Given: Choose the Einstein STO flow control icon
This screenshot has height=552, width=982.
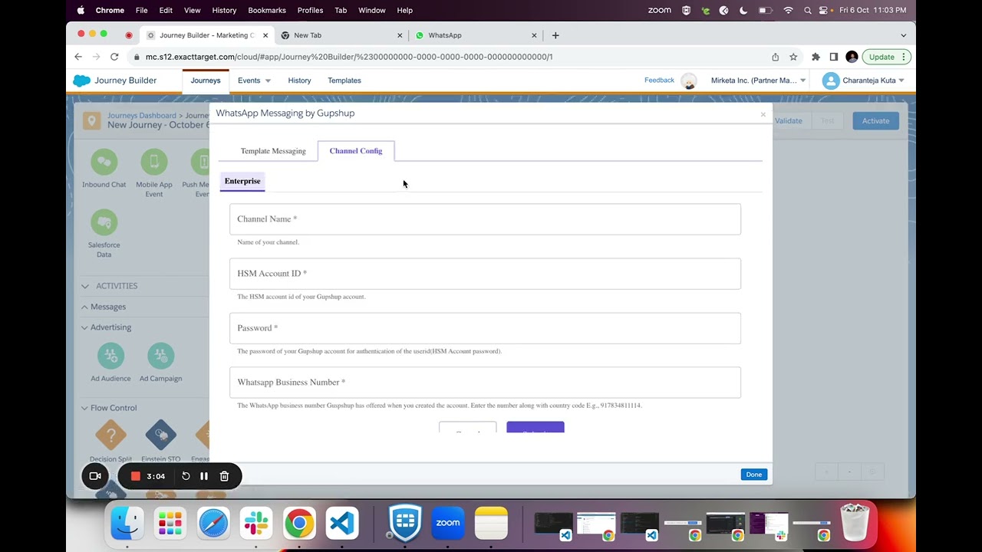Looking at the screenshot, I should (x=161, y=435).
